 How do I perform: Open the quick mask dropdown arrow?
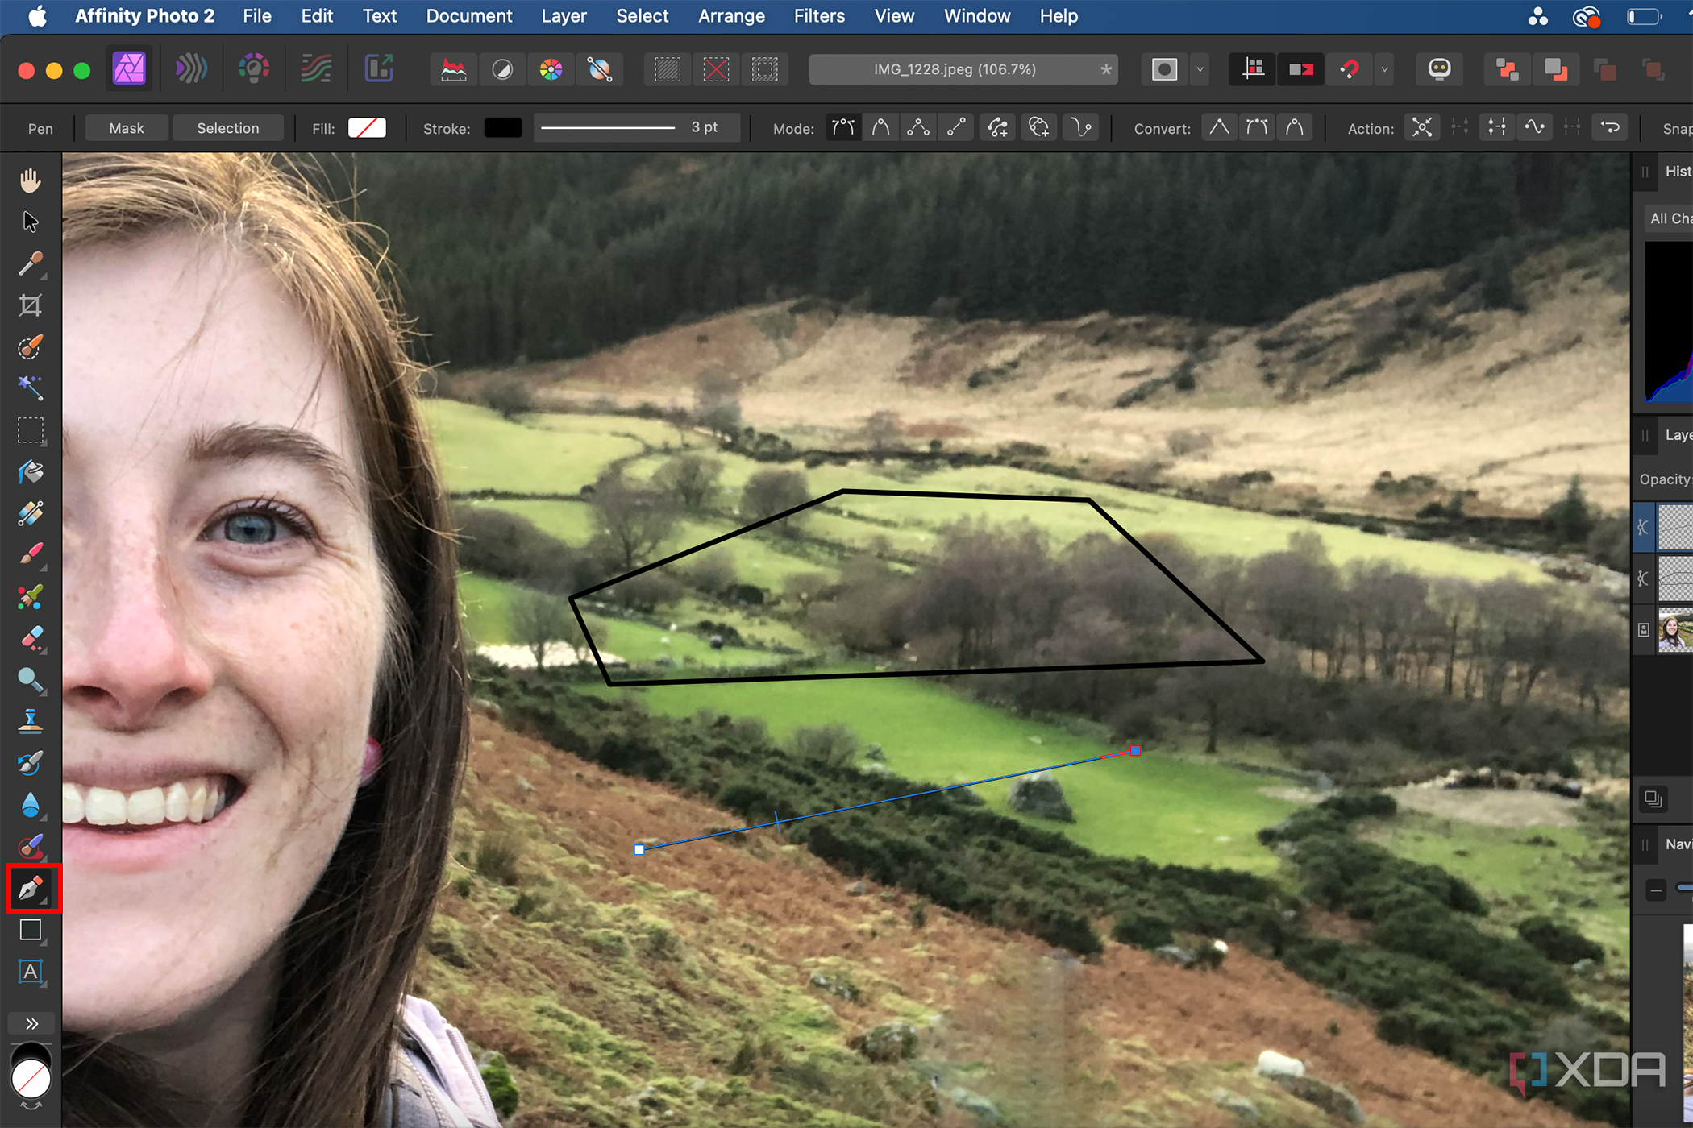coord(1200,69)
